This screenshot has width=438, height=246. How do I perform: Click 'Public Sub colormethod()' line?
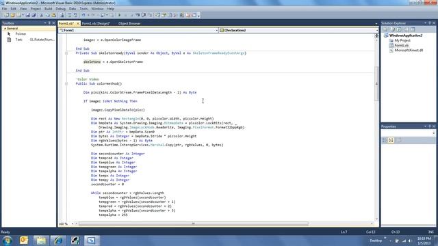tap(99, 83)
